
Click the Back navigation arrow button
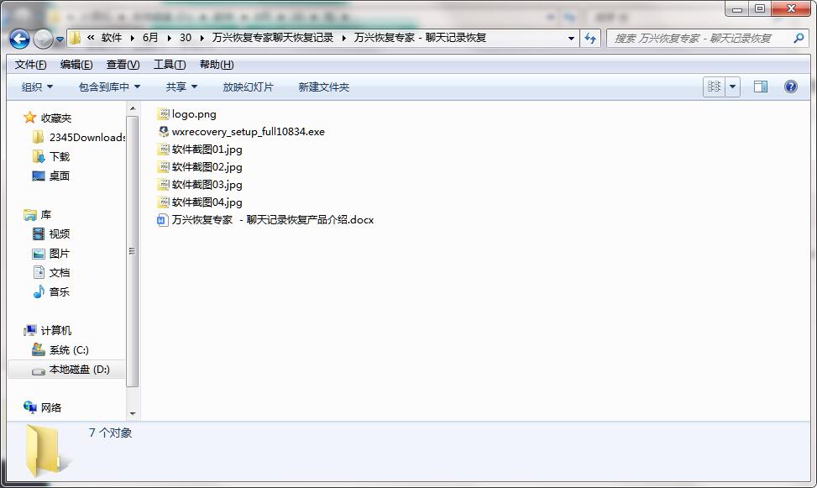[20, 39]
